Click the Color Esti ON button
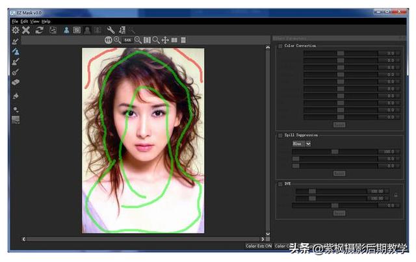416x262 pixels. [259, 246]
